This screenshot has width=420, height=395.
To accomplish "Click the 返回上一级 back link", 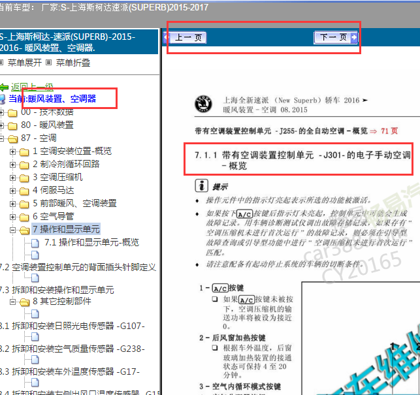I will (x=32, y=87).
